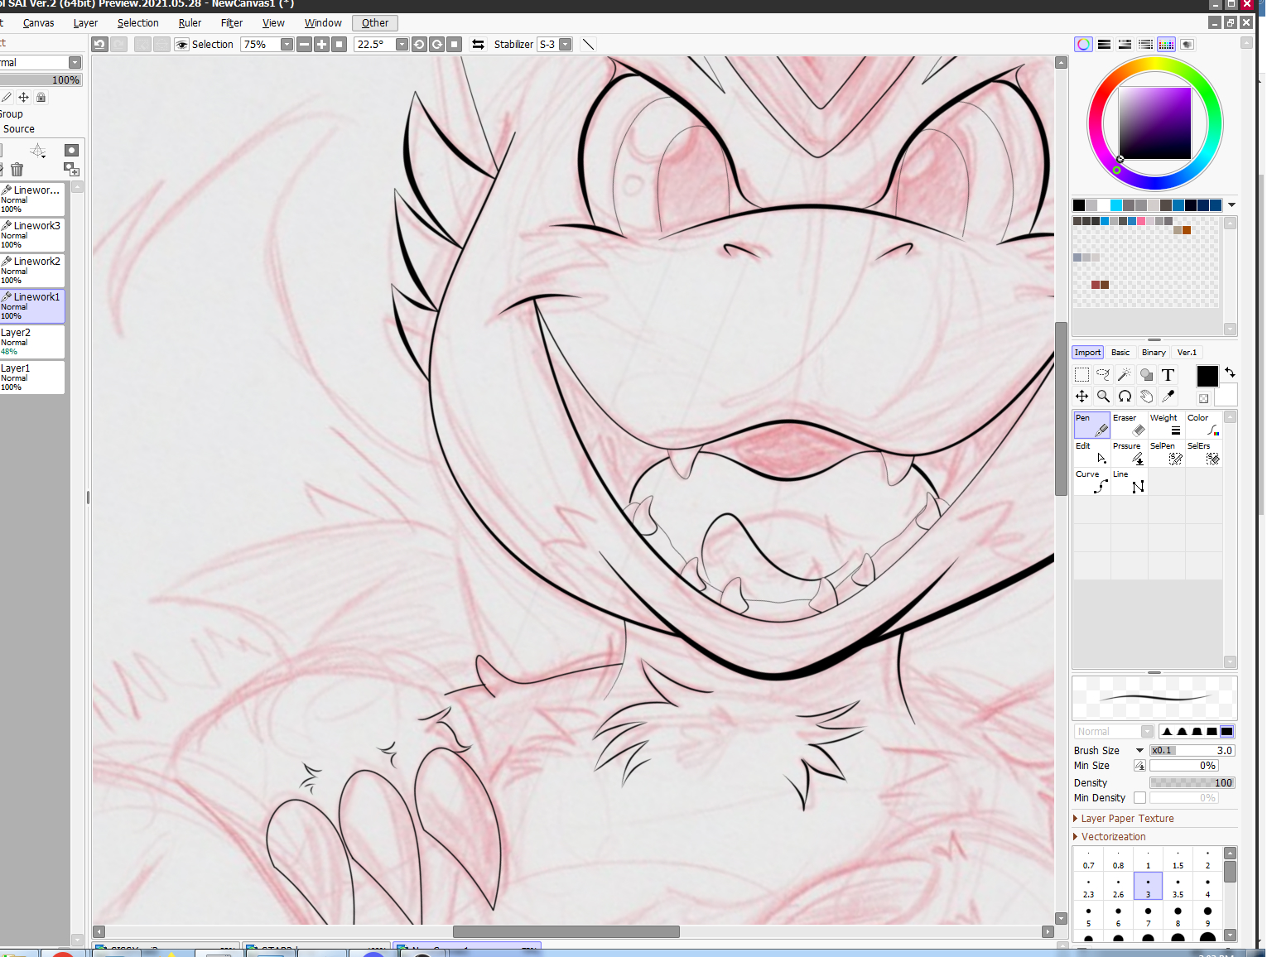Toggle the show Selection eye button

coord(181,45)
